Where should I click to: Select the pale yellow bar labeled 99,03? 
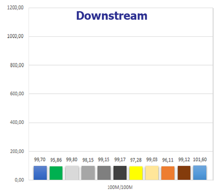(x=152, y=173)
